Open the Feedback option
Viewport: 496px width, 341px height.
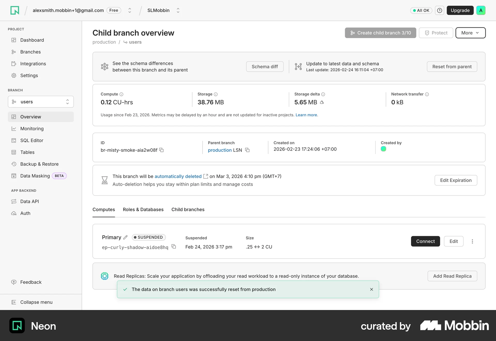pos(41,282)
